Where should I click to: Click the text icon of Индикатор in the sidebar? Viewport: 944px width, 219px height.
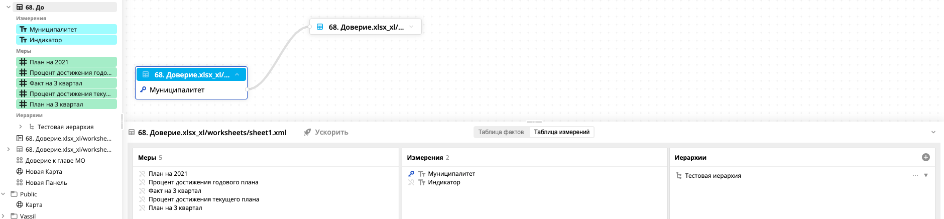[x=23, y=40]
